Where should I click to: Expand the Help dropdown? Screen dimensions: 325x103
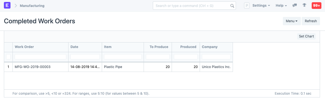pos(281,6)
